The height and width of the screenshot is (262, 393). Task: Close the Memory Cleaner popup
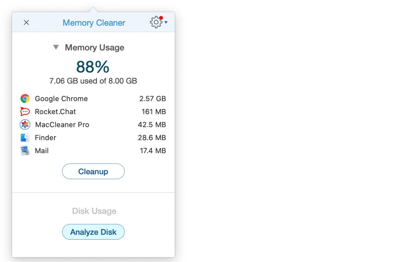coord(26,22)
